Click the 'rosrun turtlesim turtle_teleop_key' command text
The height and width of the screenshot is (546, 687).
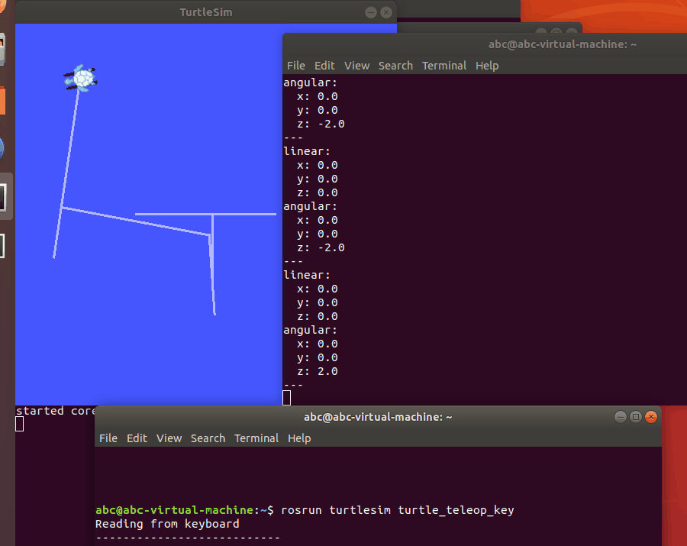pyautogui.click(x=398, y=510)
